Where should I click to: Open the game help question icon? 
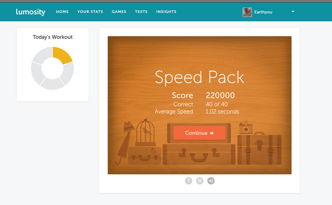(x=188, y=181)
